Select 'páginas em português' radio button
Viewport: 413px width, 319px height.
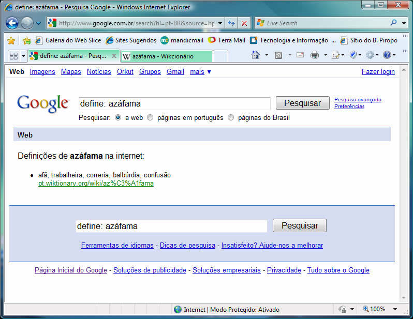point(150,117)
